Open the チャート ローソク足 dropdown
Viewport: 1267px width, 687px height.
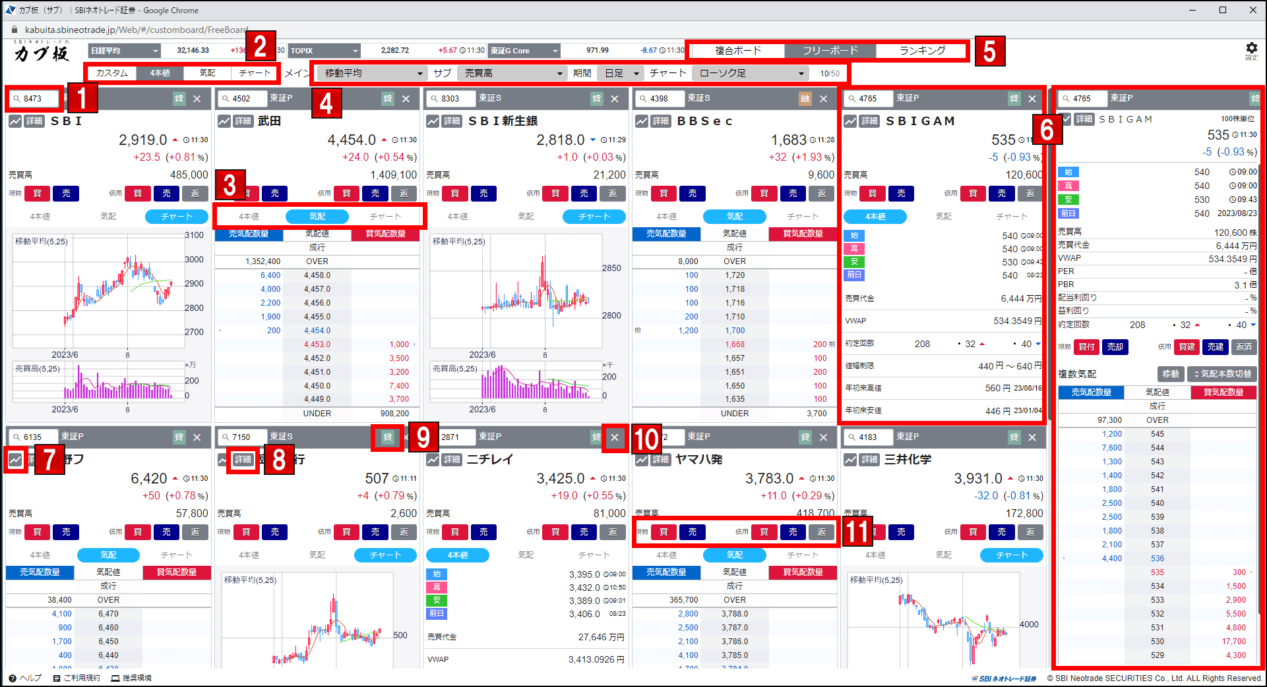pyautogui.click(x=751, y=73)
